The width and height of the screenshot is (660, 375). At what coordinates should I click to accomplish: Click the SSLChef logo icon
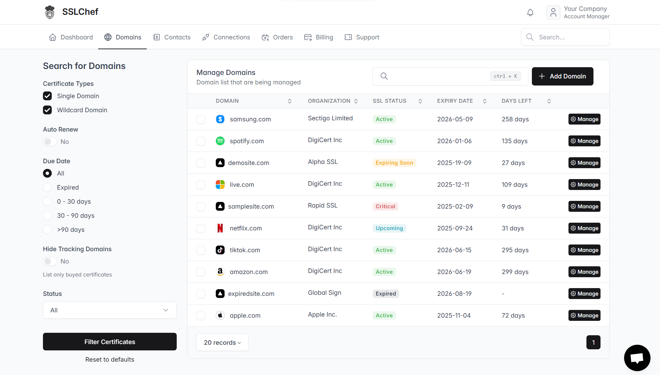point(50,12)
